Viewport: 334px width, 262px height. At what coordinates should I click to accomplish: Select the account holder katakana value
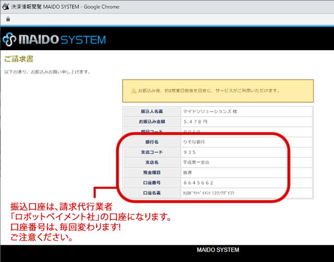[209, 193]
